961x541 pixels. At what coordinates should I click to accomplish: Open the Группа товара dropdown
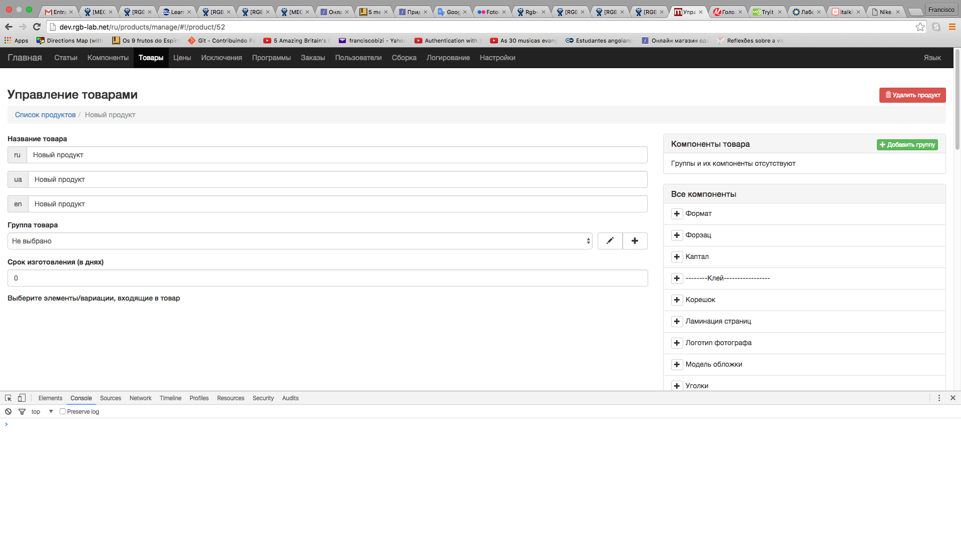(299, 241)
